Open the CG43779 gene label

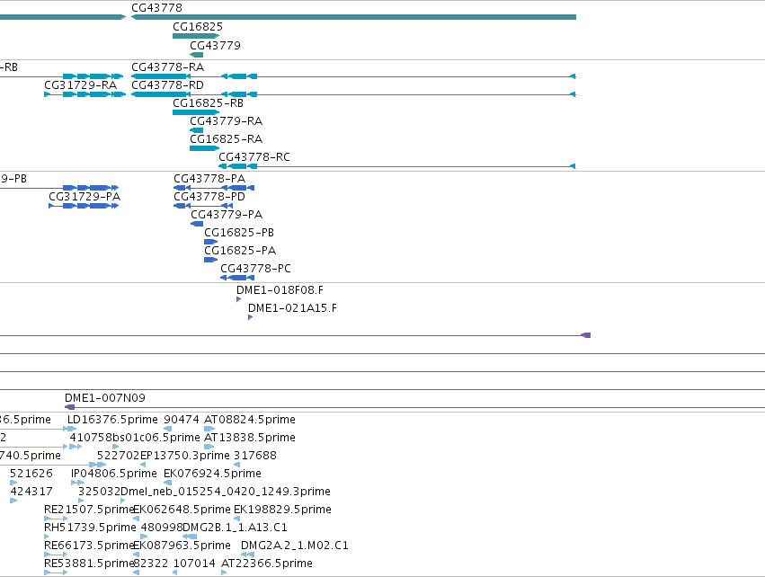click(215, 45)
